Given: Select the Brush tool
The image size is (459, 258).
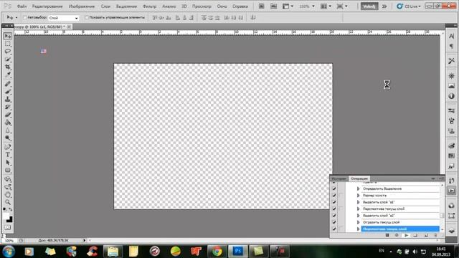Looking at the screenshot, I should tap(8, 92).
